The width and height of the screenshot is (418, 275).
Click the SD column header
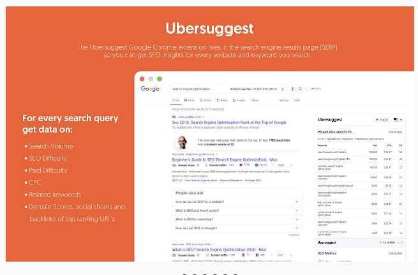400,145
